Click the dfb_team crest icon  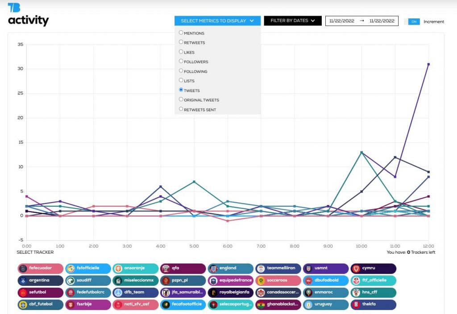tap(118, 293)
